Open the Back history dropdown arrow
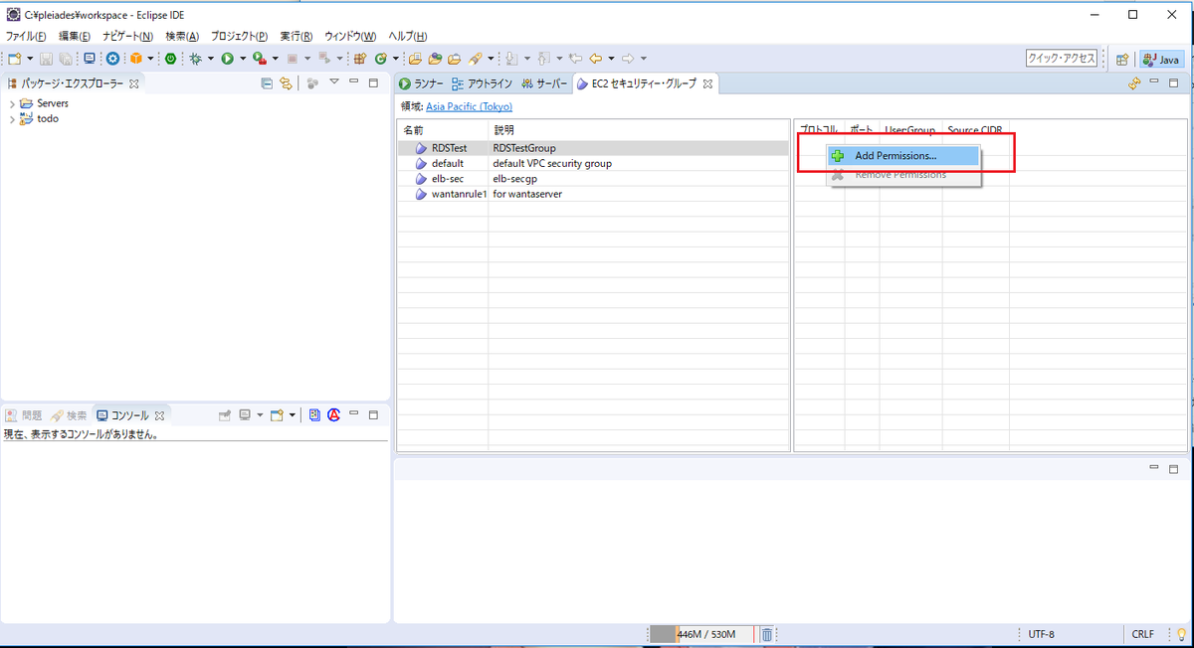This screenshot has height=648, width=1194. (611, 59)
